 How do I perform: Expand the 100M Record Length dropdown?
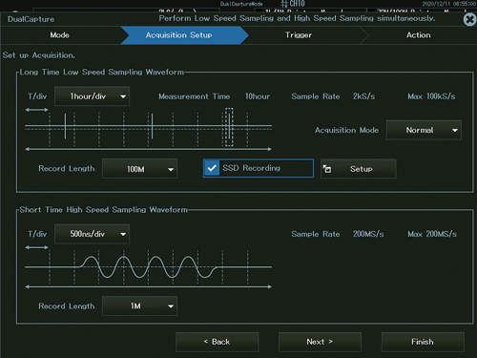[x=139, y=169]
